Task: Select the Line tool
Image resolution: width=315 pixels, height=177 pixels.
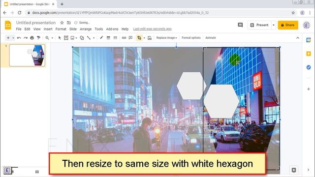Action: point(89,38)
